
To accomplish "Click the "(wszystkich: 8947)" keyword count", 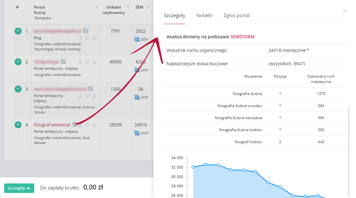I will pyautogui.click(x=287, y=64).
